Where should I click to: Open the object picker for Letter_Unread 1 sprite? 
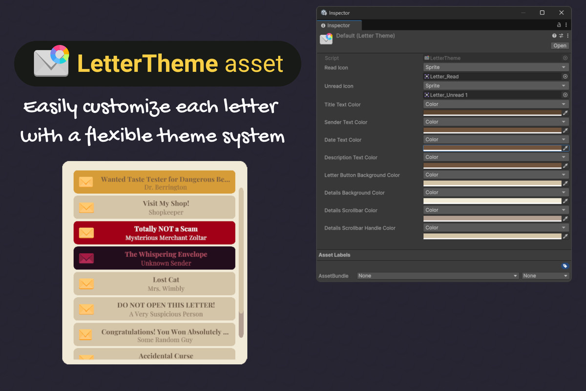click(565, 95)
